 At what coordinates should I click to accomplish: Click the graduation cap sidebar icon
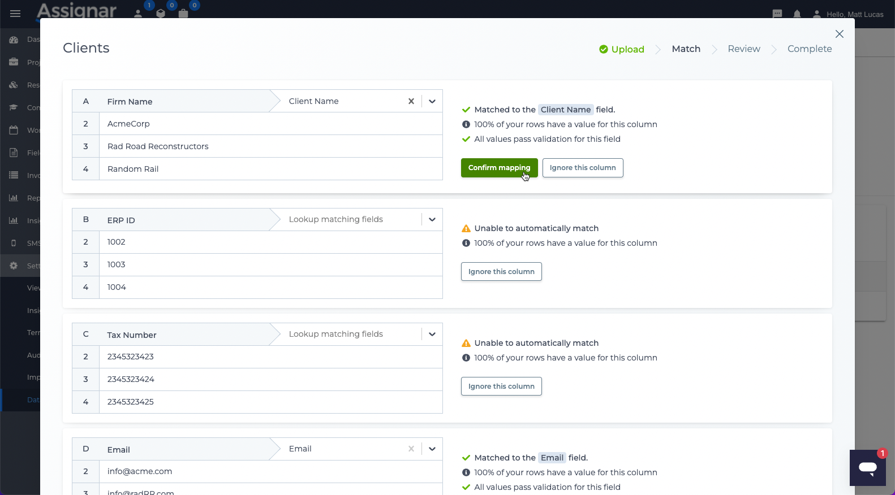point(14,107)
